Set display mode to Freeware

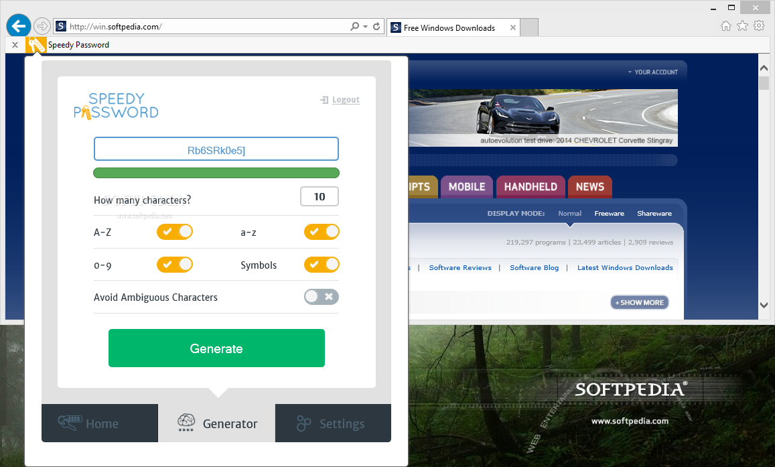point(609,214)
